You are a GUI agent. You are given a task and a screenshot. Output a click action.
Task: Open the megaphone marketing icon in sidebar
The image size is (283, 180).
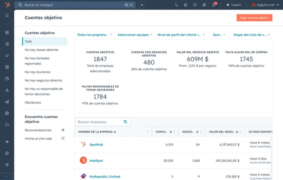point(7,55)
